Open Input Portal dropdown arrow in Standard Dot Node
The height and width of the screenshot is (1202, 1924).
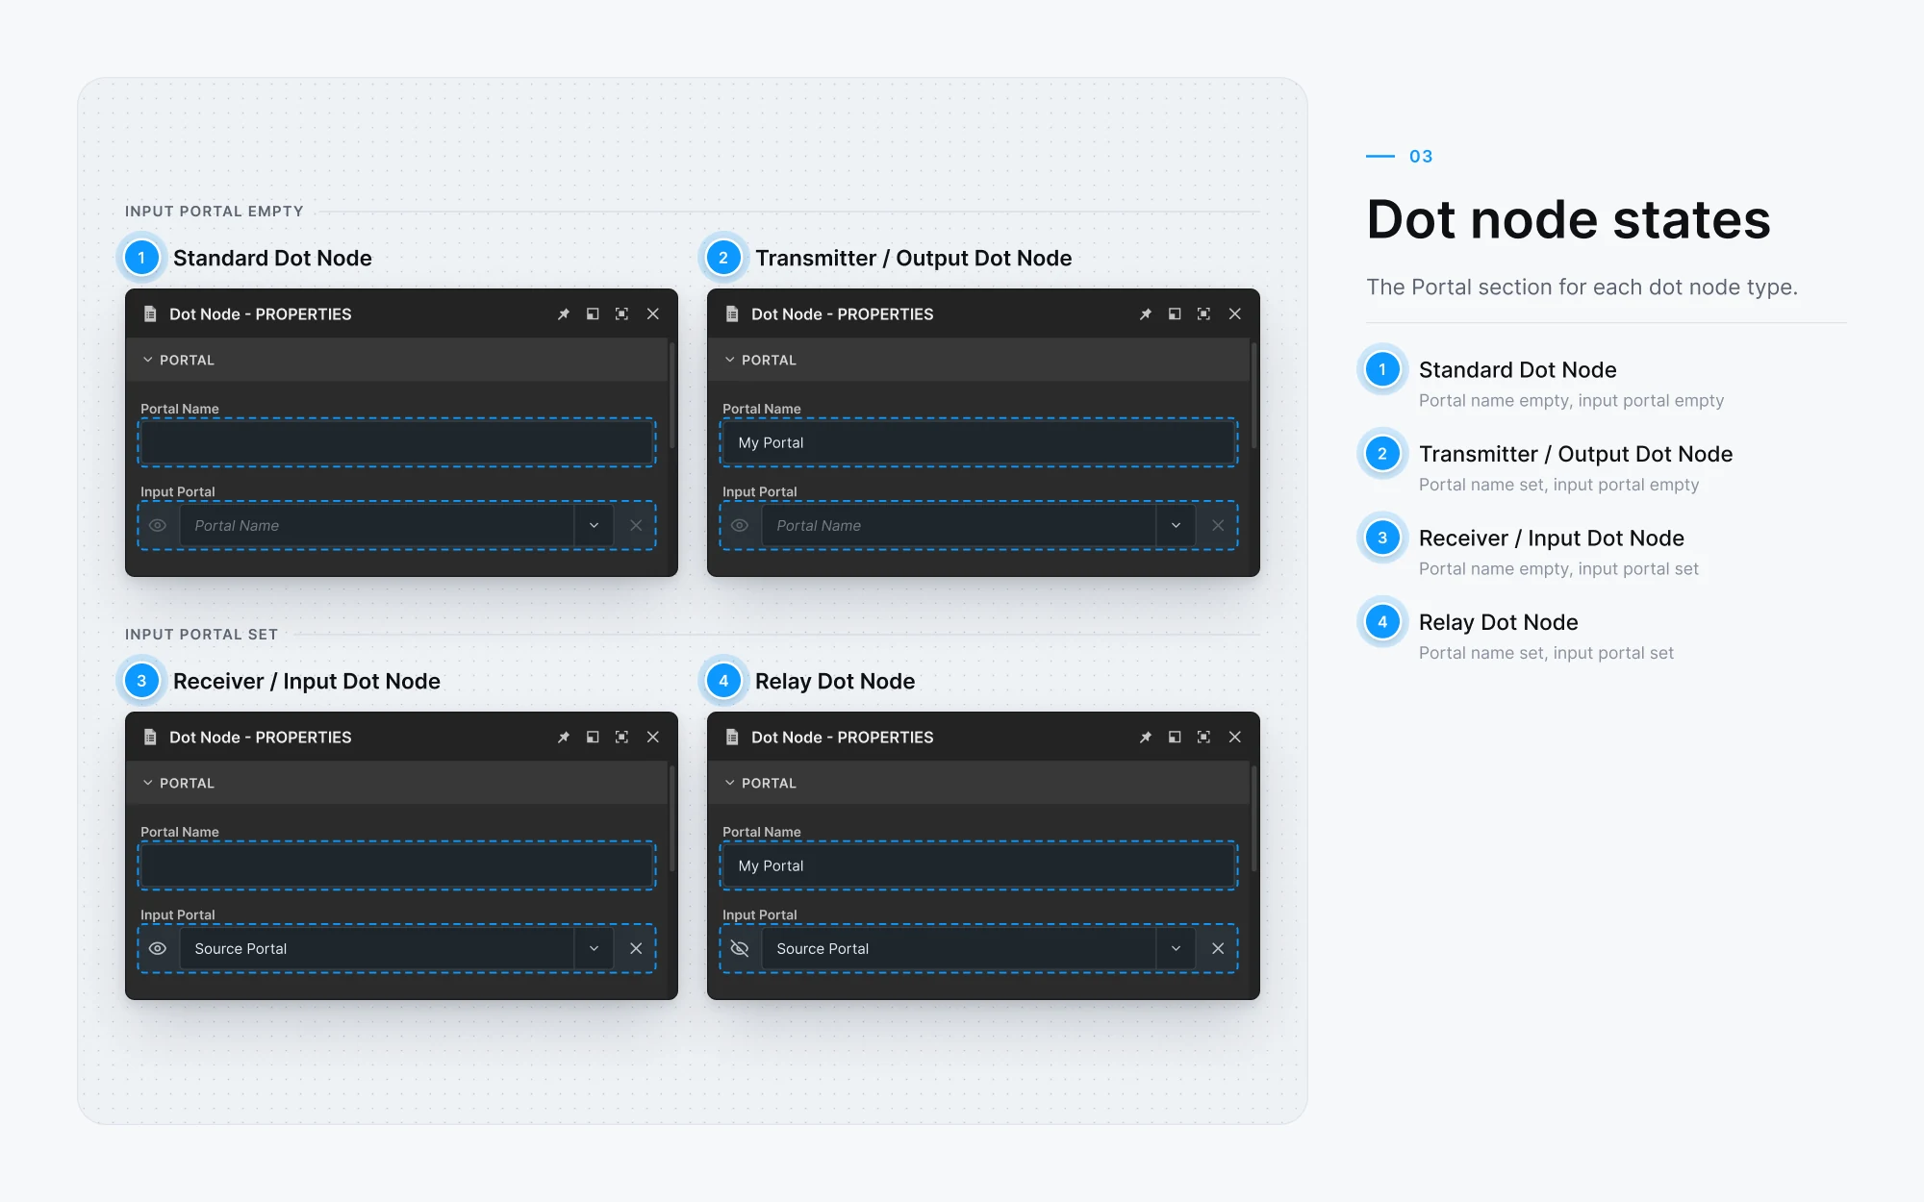click(594, 526)
